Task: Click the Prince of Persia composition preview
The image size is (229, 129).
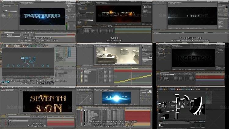Action: point(118,14)
